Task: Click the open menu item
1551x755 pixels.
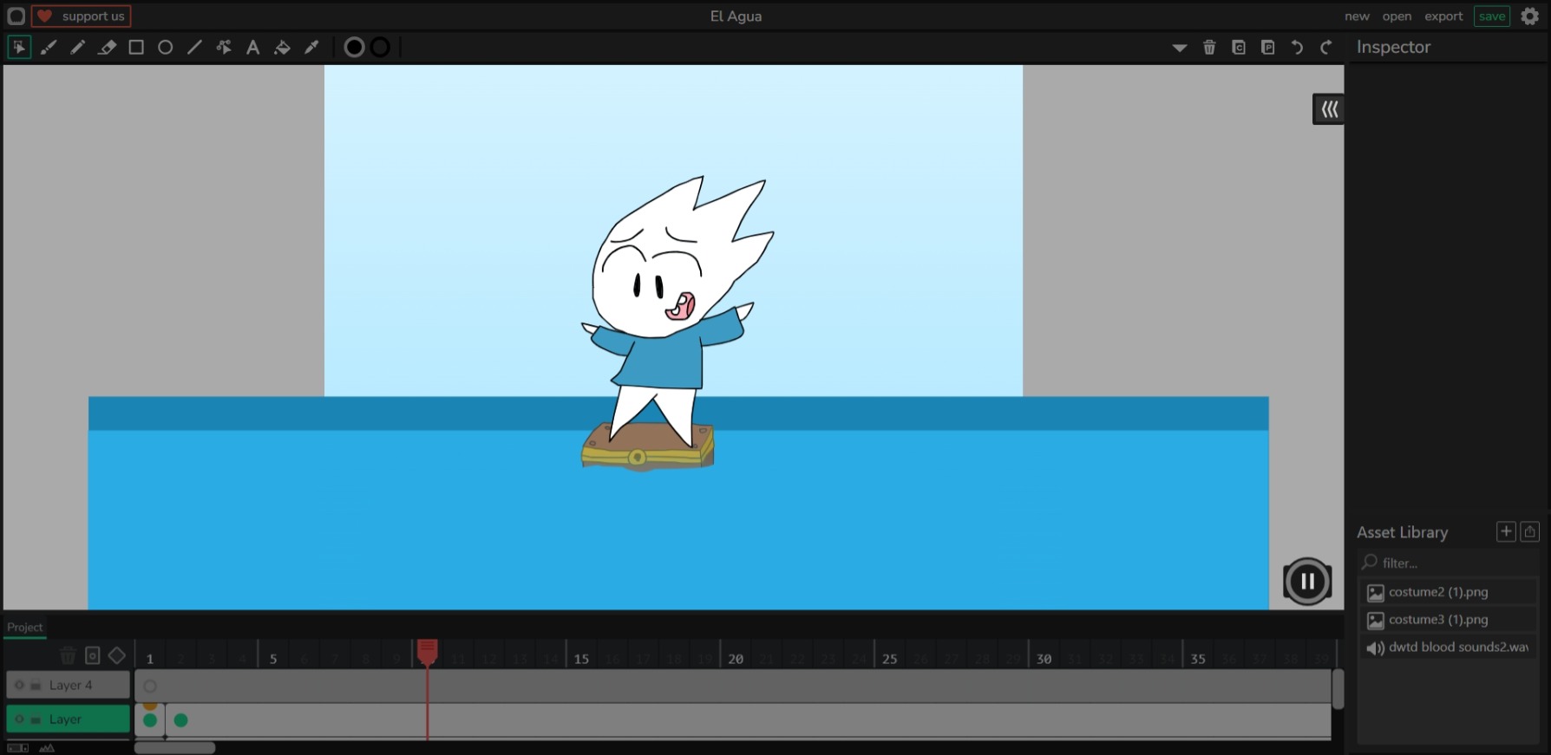Action: [1397, 16]
